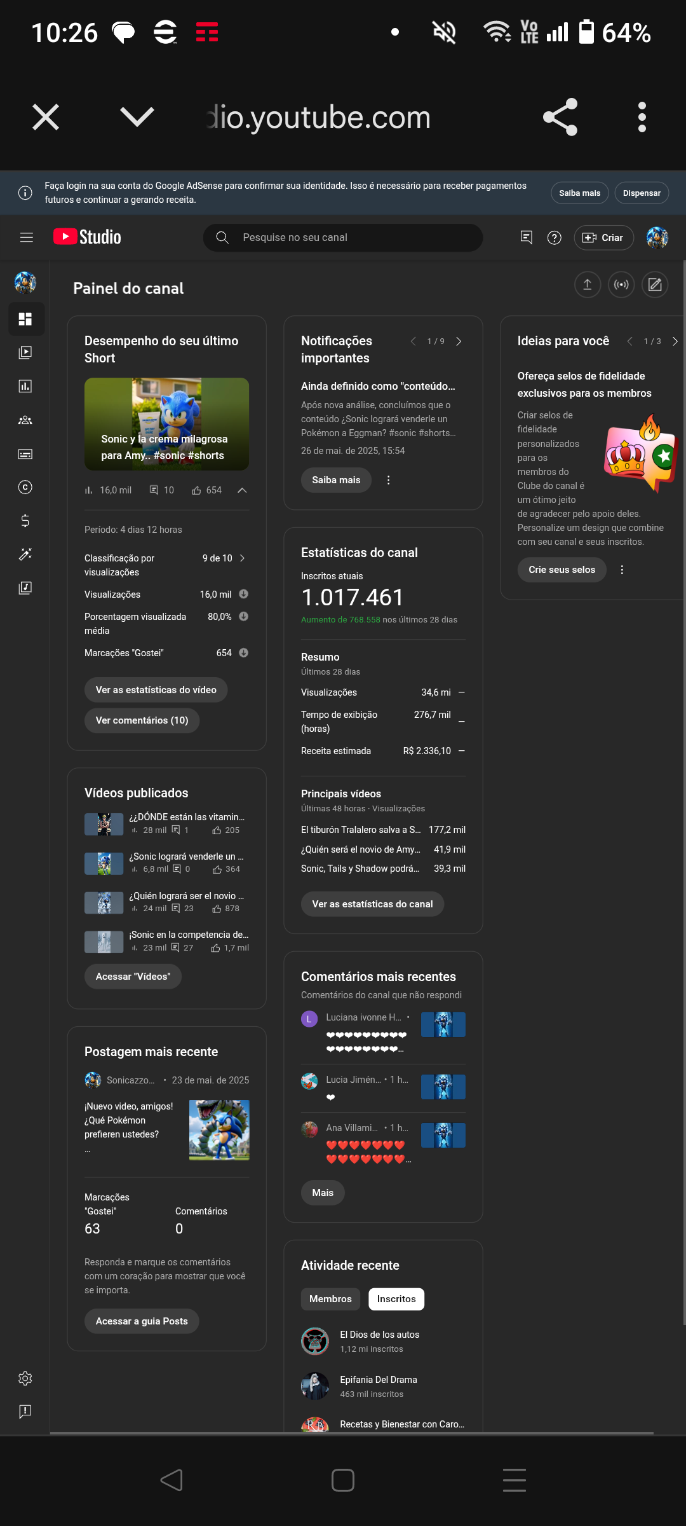Screen dimensions: 686x1526
Task: Click Ver as estatísticas do canal
Action: pos(373,904)
